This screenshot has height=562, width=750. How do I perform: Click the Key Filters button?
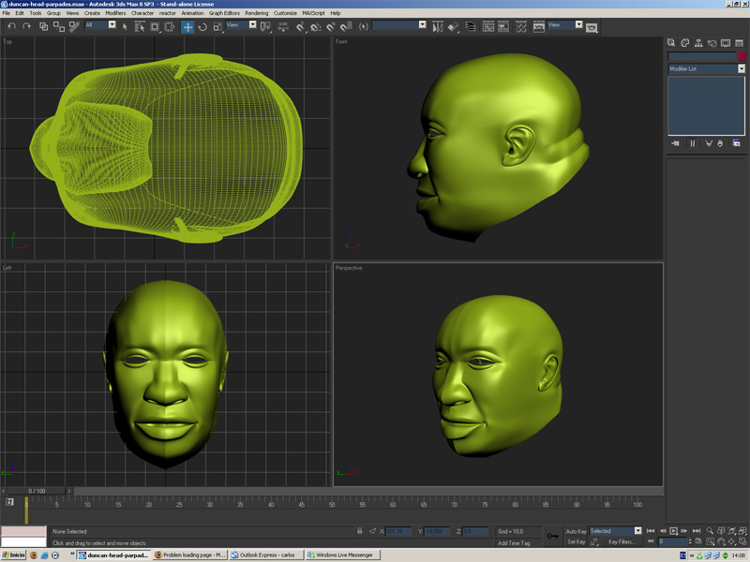click(x=622, y=541)
